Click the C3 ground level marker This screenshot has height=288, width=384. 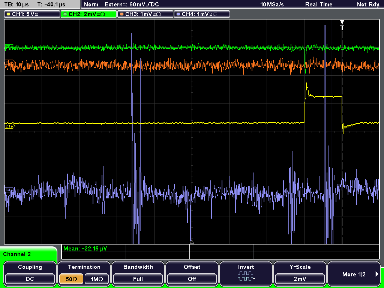(x=10, y=62)
